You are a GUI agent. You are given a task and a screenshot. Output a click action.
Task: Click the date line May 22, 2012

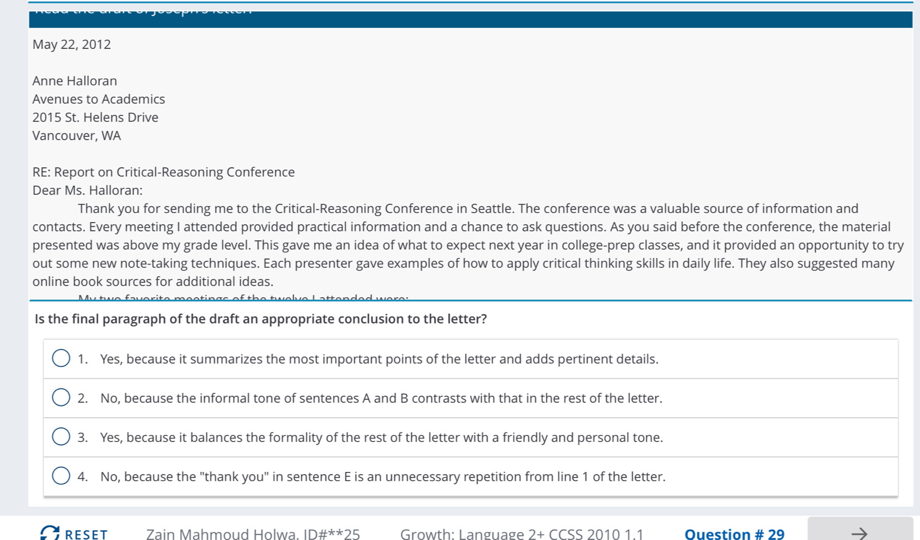click(72, 45)
